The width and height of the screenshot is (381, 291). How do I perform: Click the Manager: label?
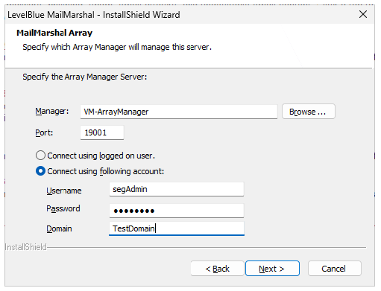pos(52,111)
